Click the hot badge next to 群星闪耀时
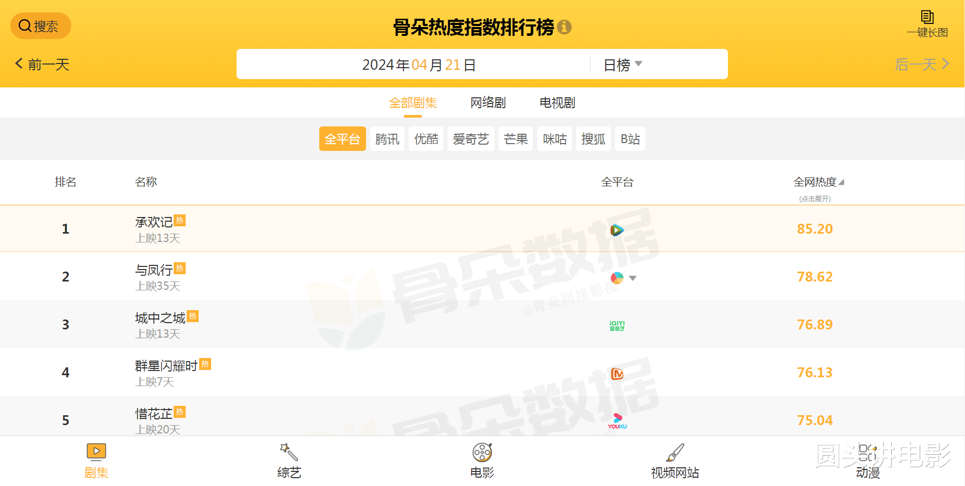 pyautogui.click(x=205, y=364)
